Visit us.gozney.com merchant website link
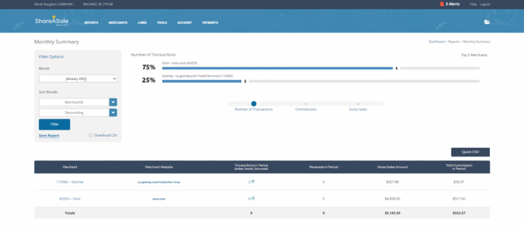The image size is (524, 228). 159,182
